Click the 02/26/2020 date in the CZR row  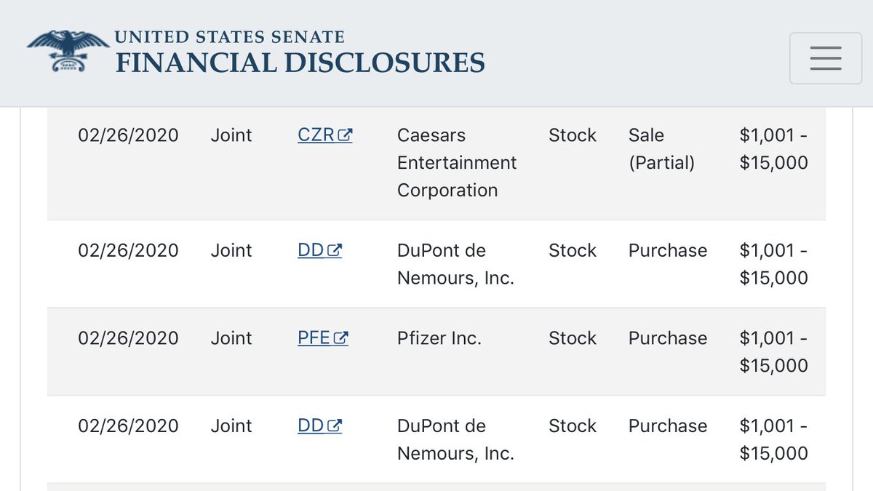click(x=128, y=135)
